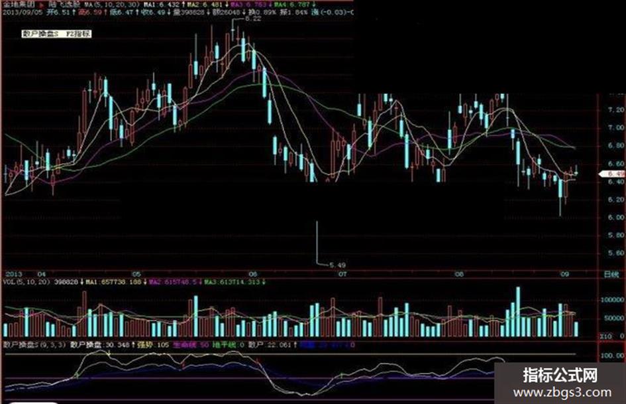626x404 pixels.
Task: Click the turnover rate 换0.89% readout
Action: click(x=262, y=13)
